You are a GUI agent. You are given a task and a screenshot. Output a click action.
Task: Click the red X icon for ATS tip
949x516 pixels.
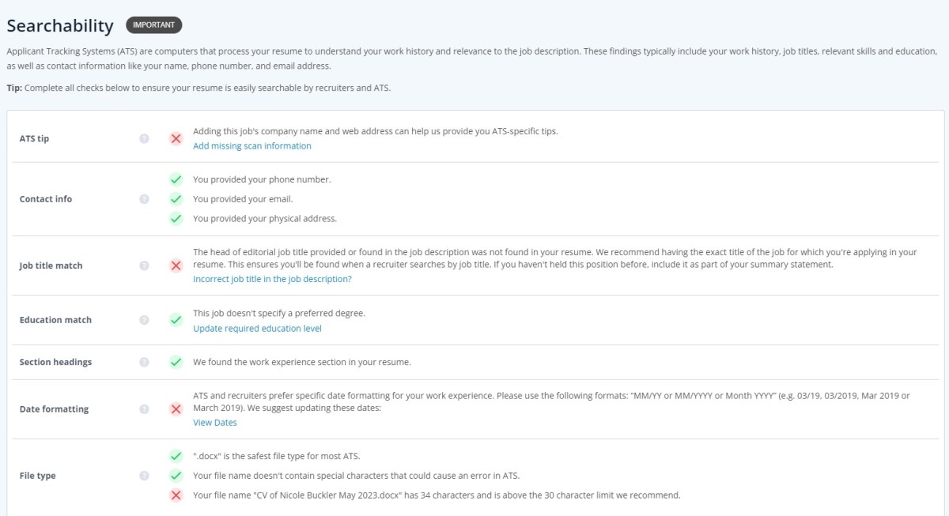(176, 138)
